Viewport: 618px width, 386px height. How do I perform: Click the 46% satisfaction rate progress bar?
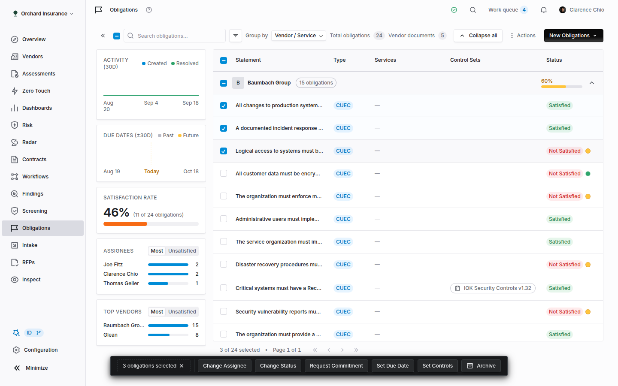(151, 224)
